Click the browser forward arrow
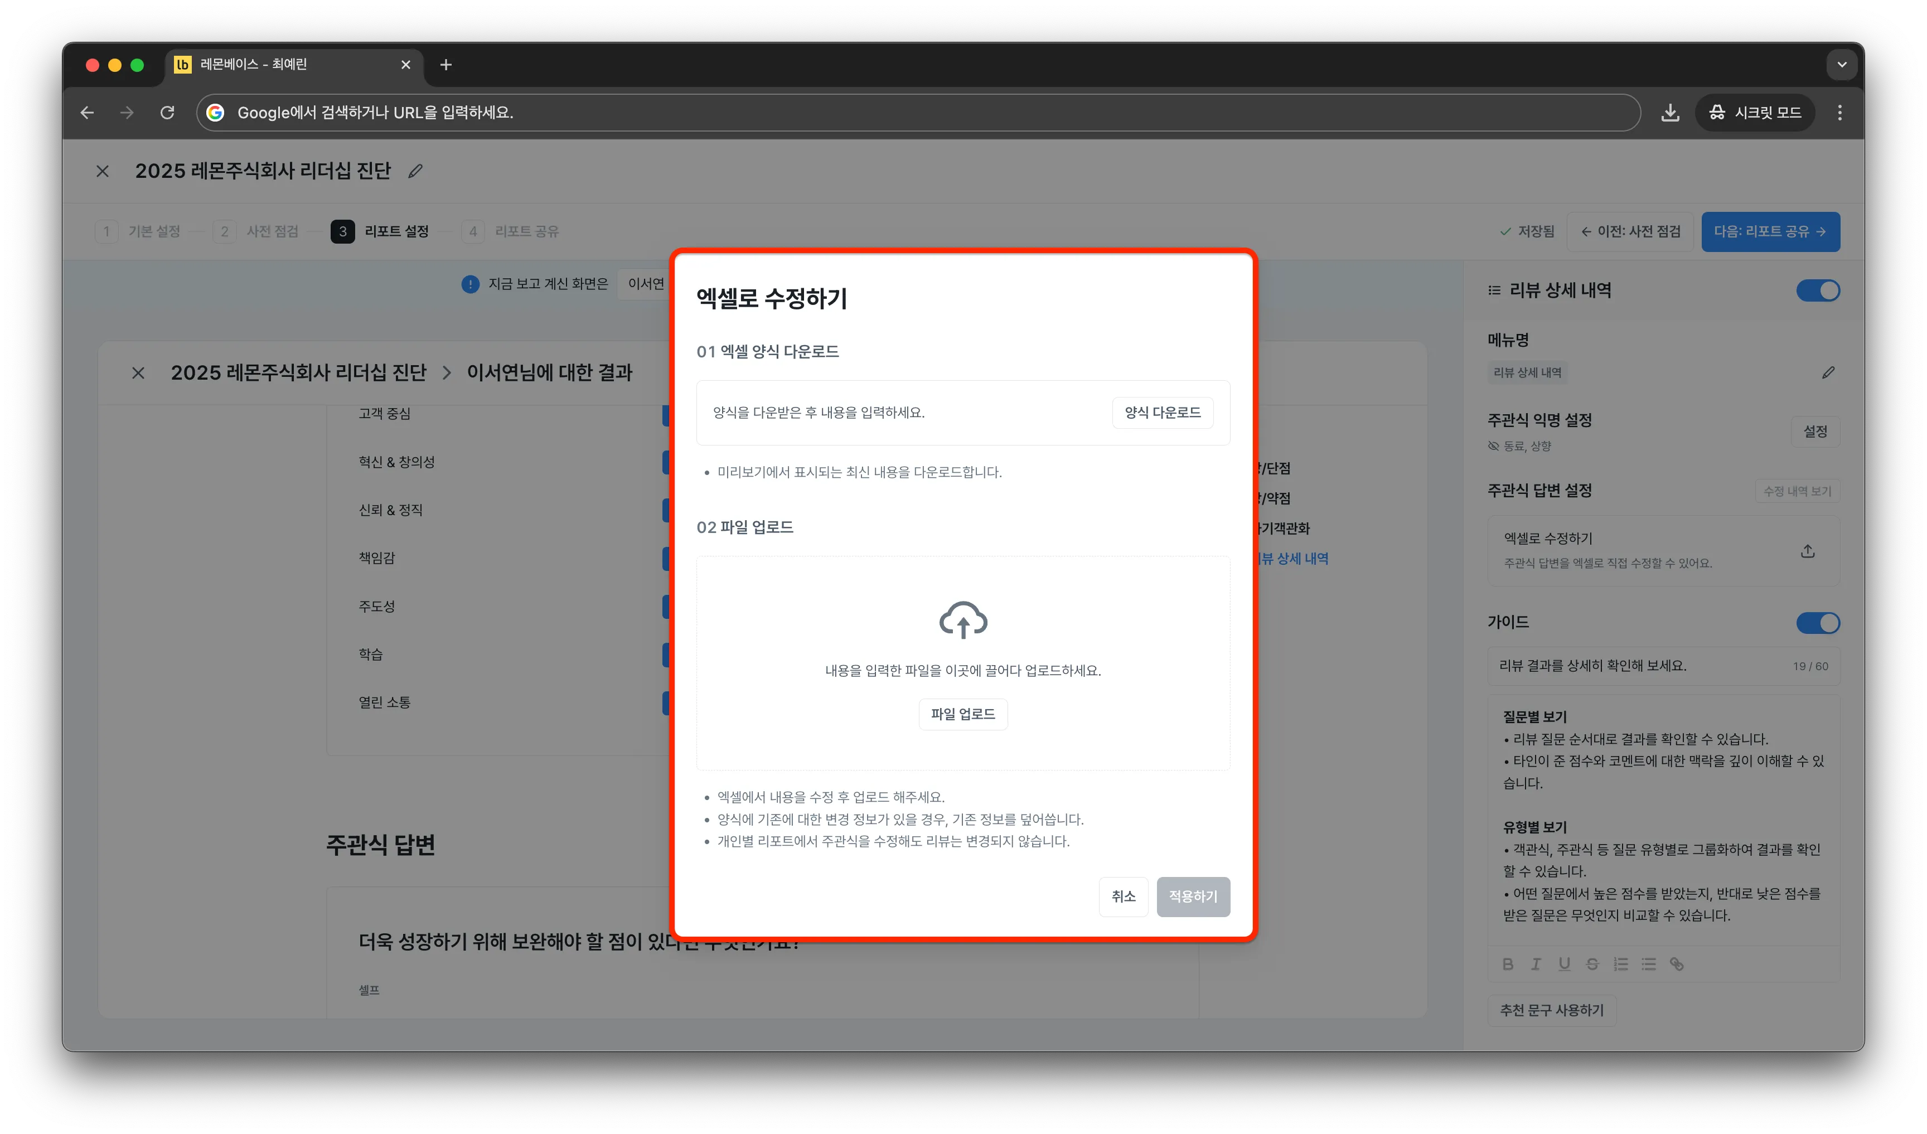 (x=127, y=113)
